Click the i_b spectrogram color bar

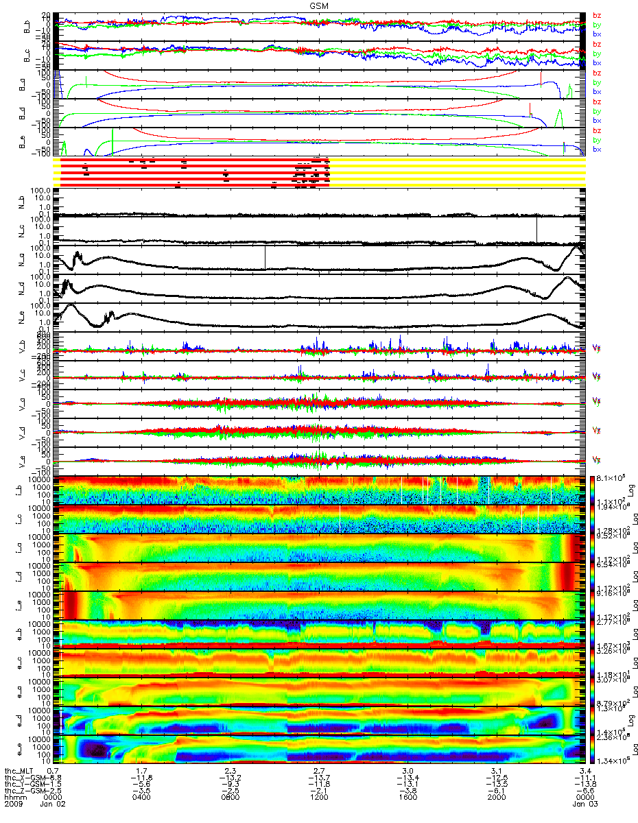pos(594,490)
